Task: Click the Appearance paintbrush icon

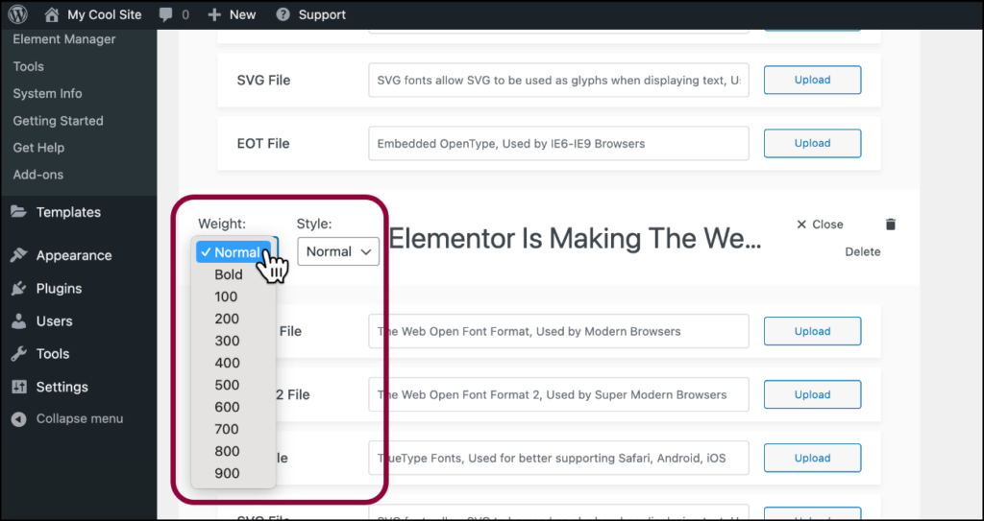Action: tap(18, 255)
